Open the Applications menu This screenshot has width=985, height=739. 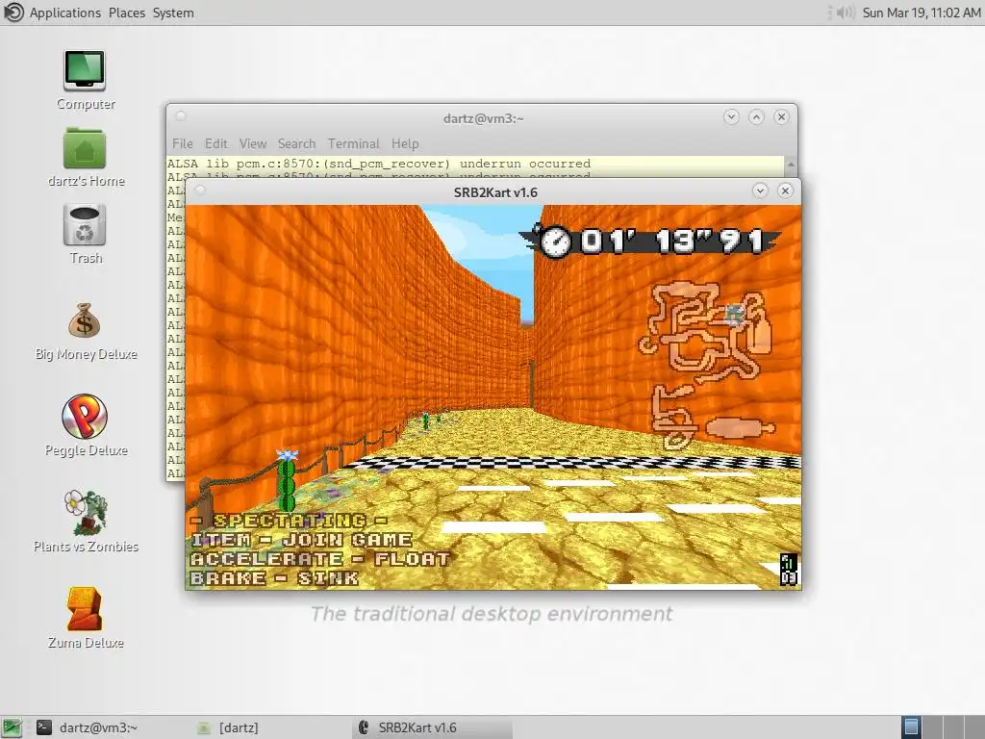coord(65,13)
